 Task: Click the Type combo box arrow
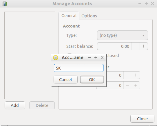[x=143, y=35]
